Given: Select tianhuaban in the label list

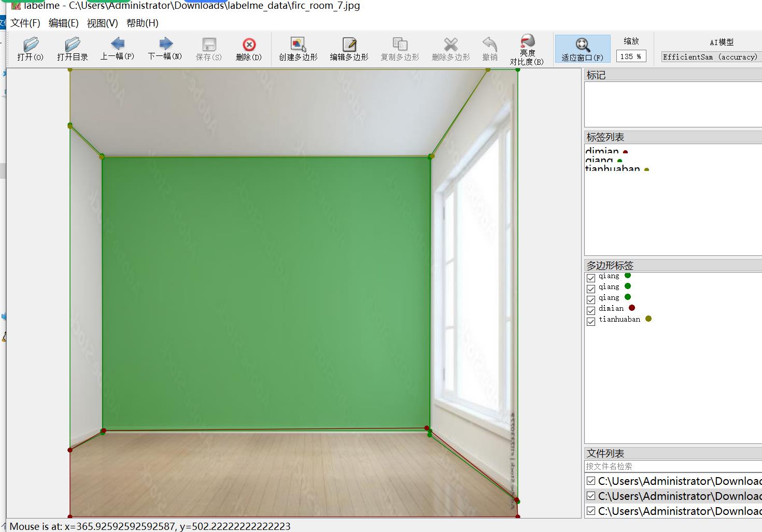Looking at the screenshot, I should pyautogui.click(x=612, y=168).
